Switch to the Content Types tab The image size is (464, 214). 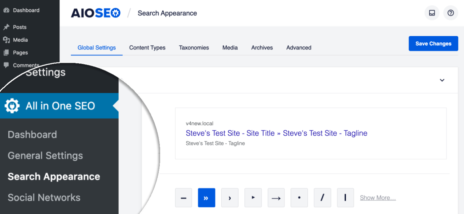[x=147, y=48]
